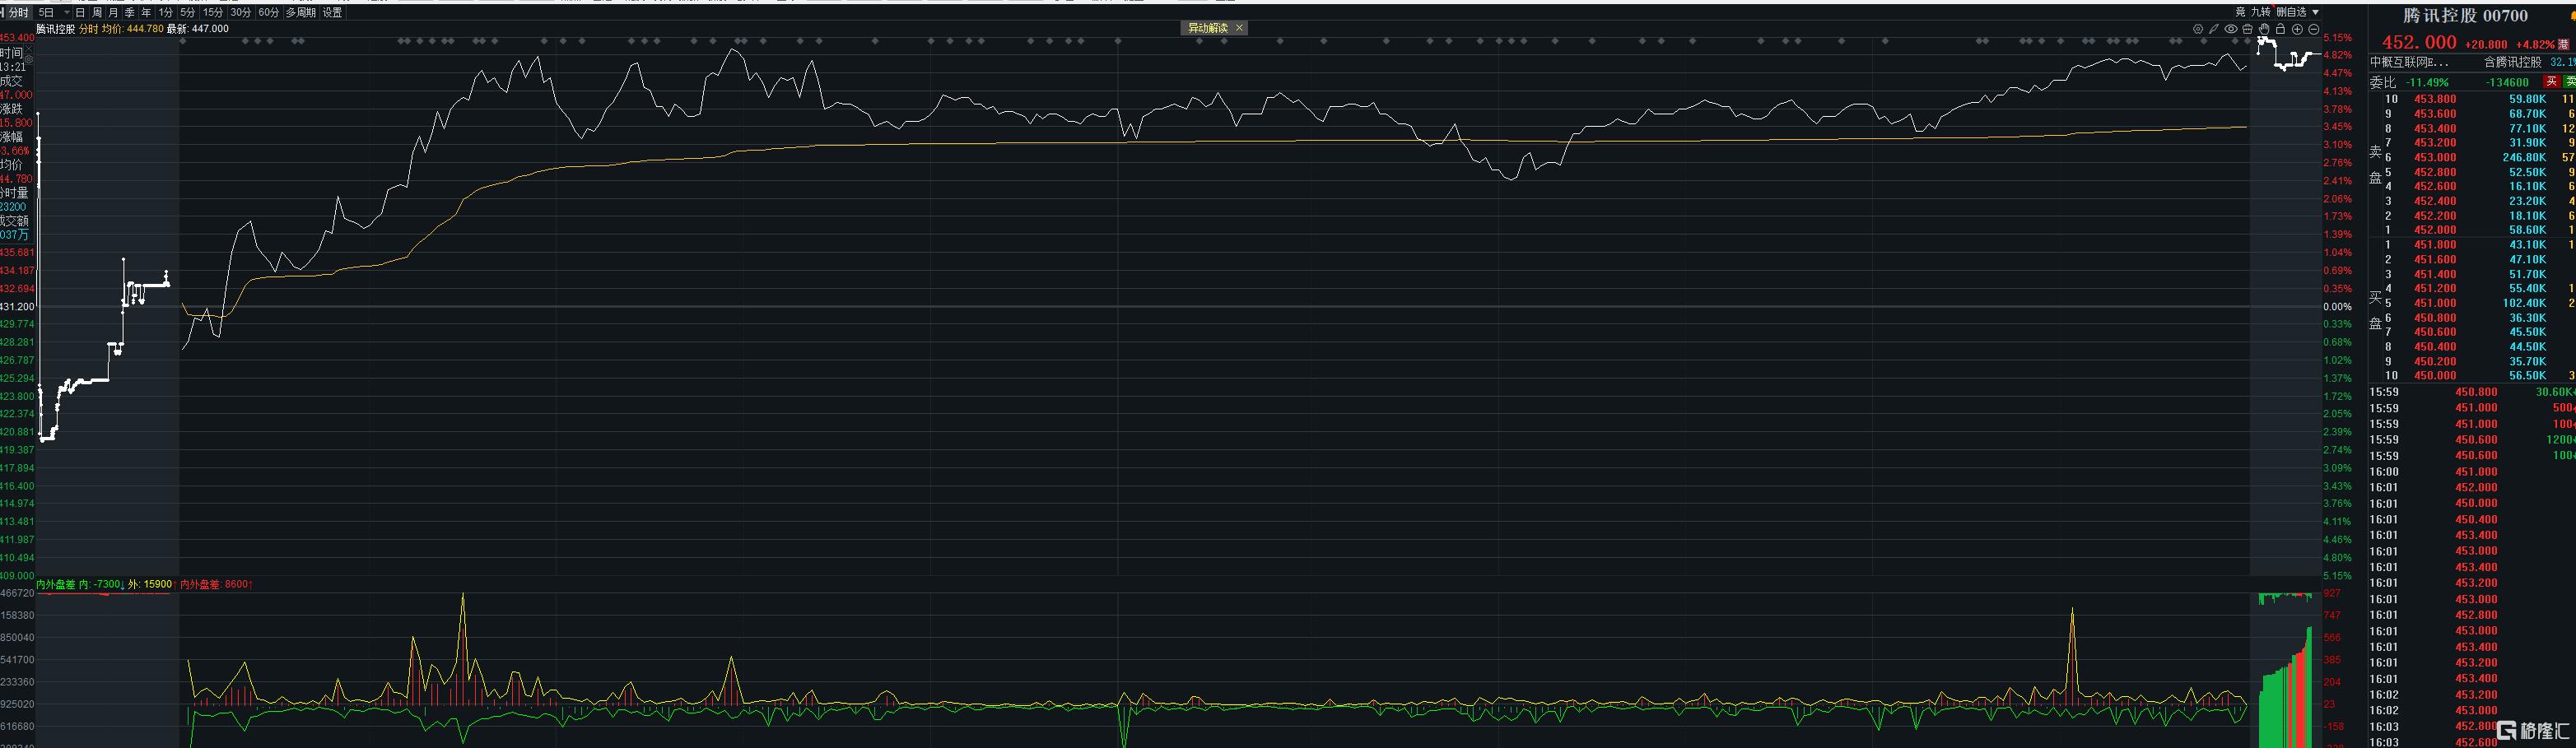Click the 均价: 444.780 average price readout

point(133,29)
